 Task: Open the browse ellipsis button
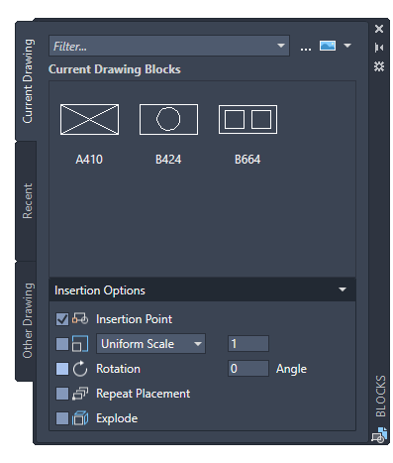coord(306,49)
